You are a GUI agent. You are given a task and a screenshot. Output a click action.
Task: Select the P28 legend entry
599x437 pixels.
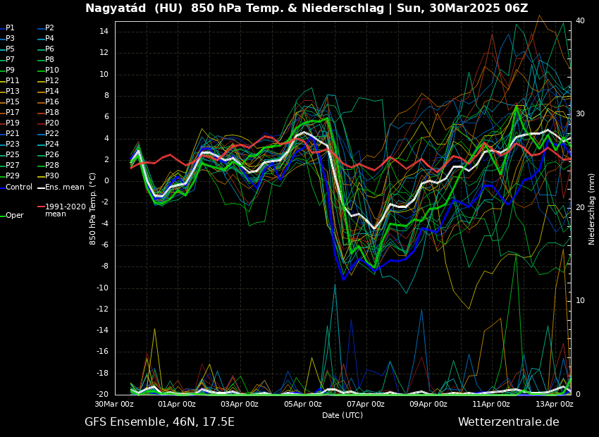(x=52, y=166)
